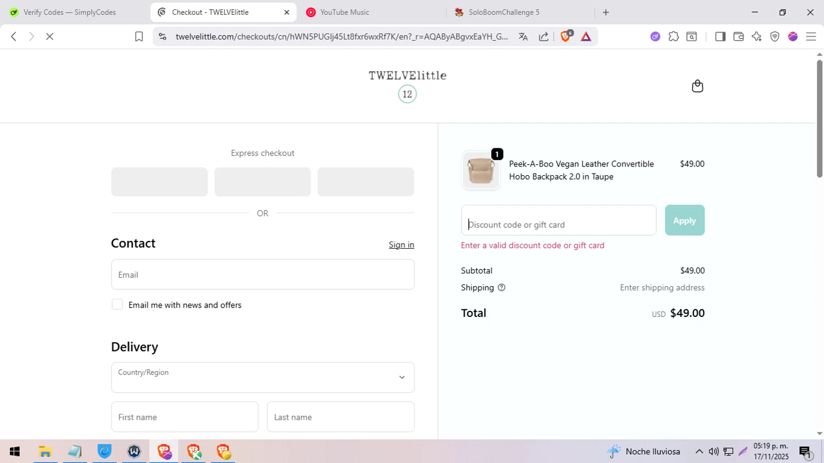Open notification center in taskbar

[806, 452]
